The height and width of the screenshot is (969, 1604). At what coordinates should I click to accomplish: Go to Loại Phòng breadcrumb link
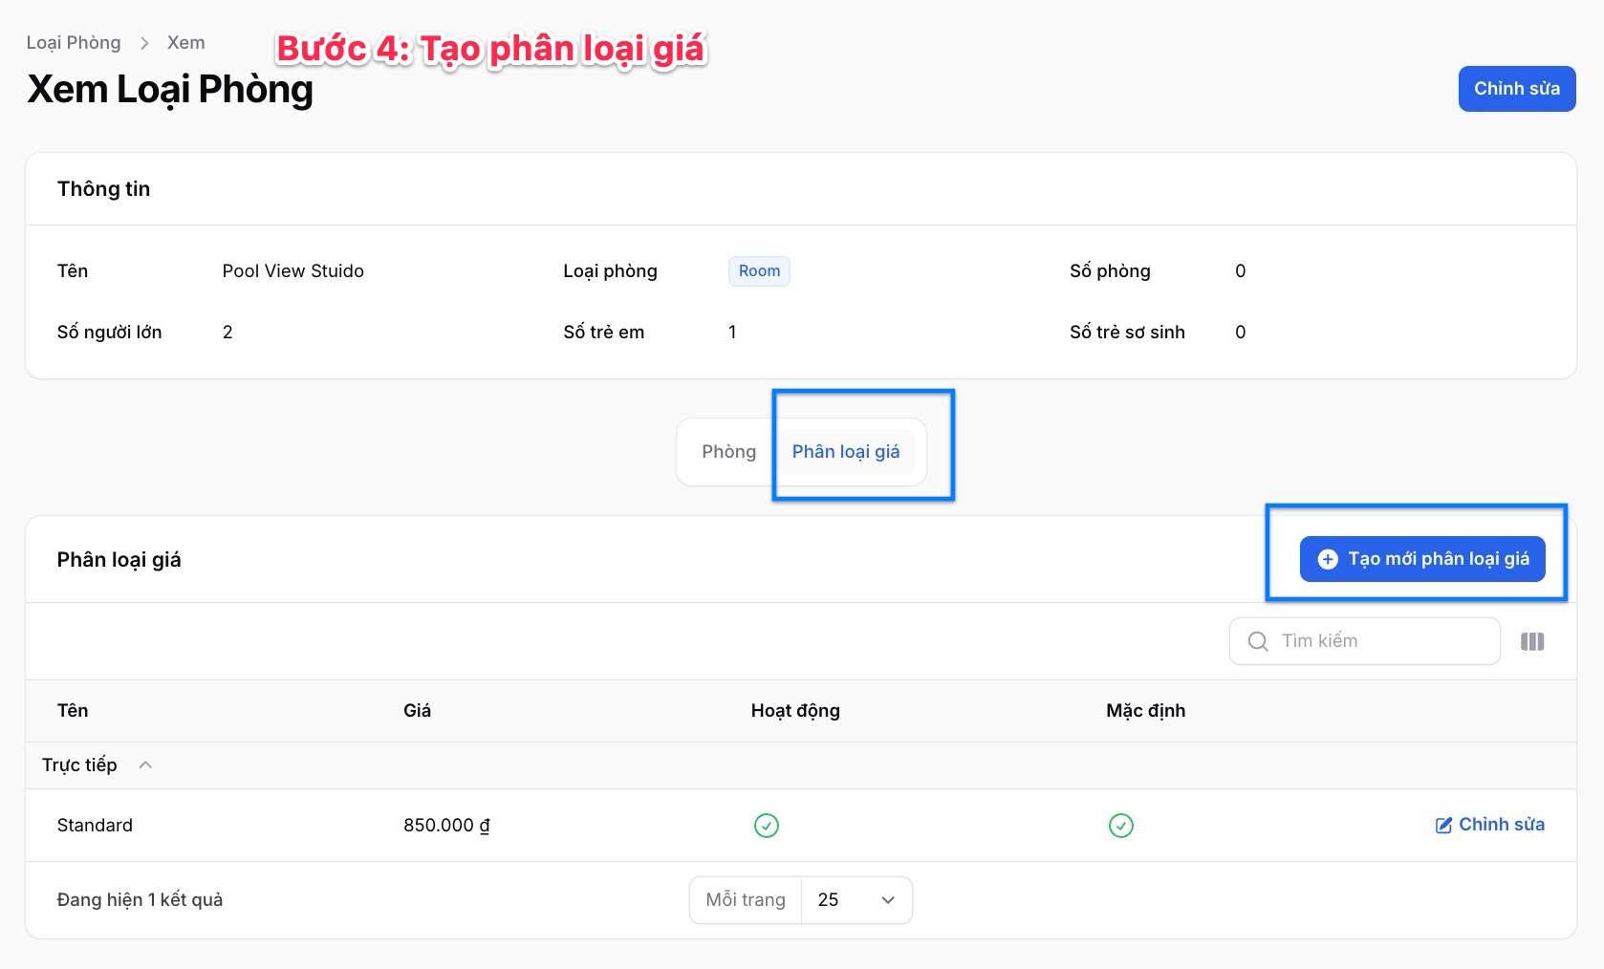(74, 43)
